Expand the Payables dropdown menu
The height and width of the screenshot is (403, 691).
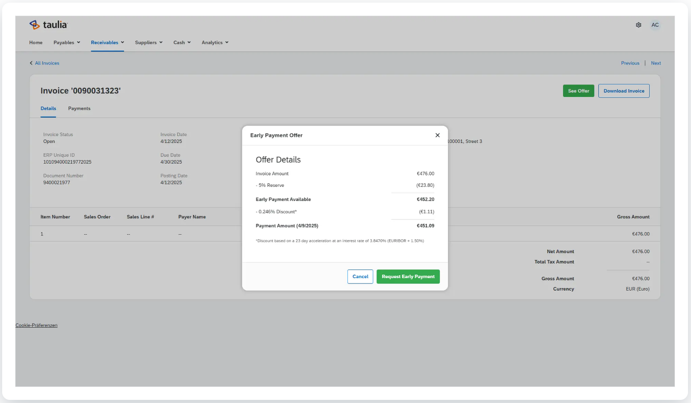(x=67, y=43)
